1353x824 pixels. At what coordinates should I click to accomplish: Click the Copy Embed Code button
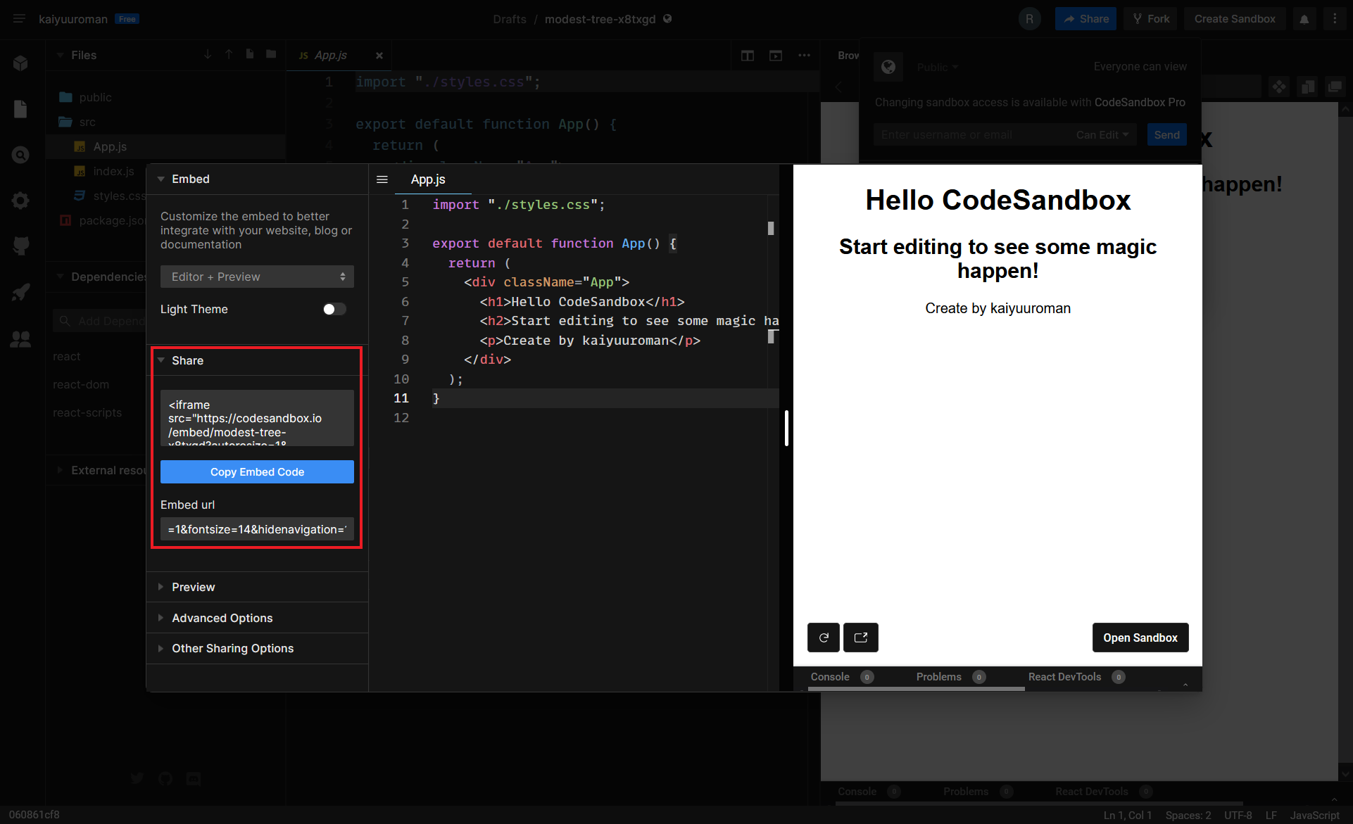click(x=257, y=472)
